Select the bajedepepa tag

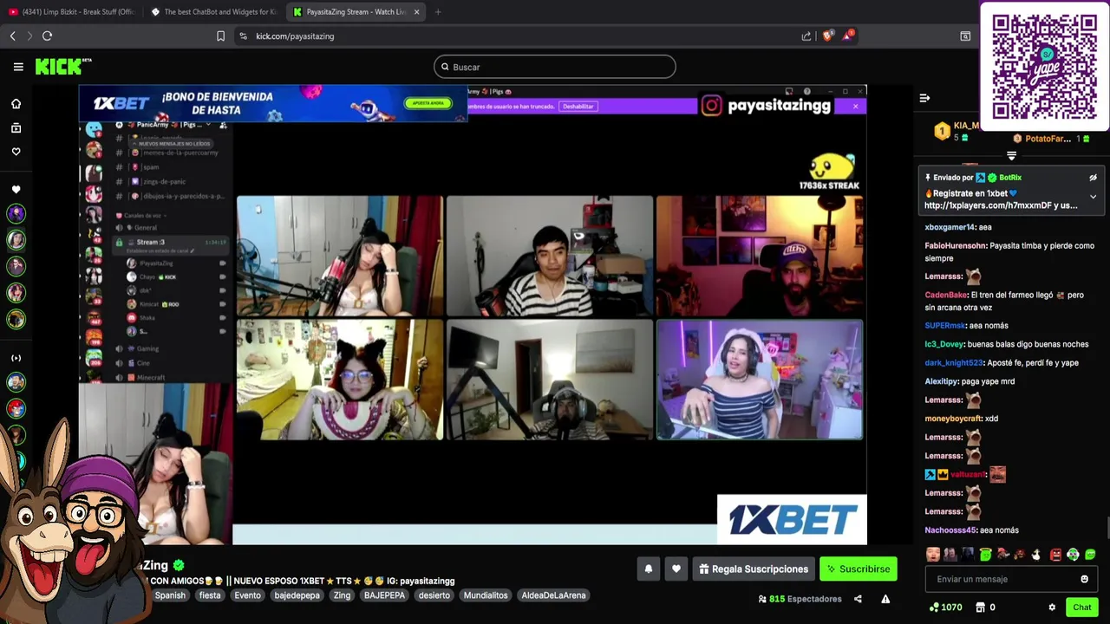tap(297, 595)
